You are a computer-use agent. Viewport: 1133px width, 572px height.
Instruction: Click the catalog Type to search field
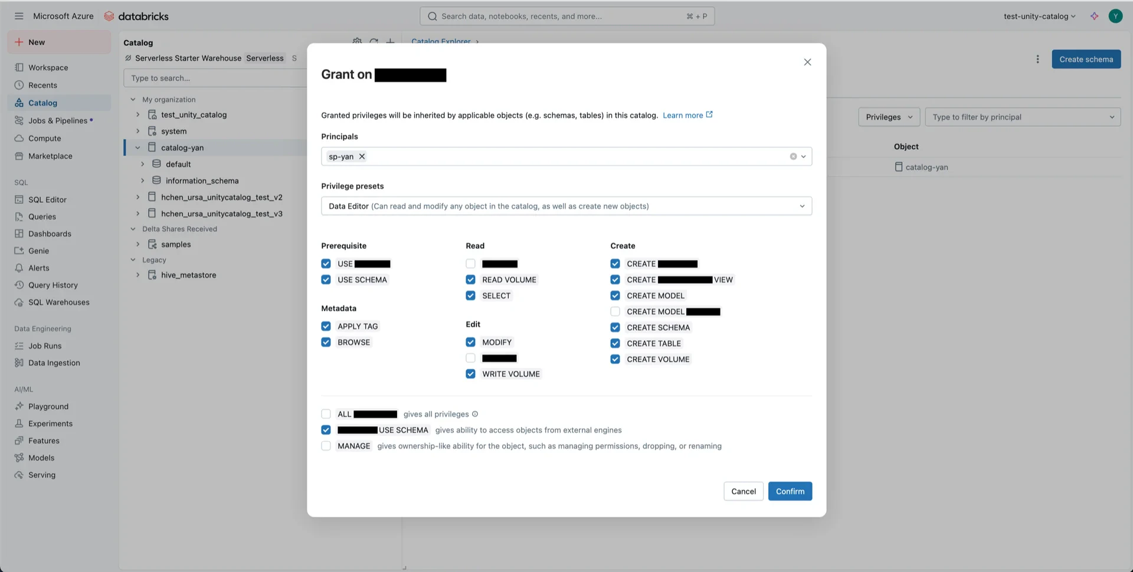[215, 78]
